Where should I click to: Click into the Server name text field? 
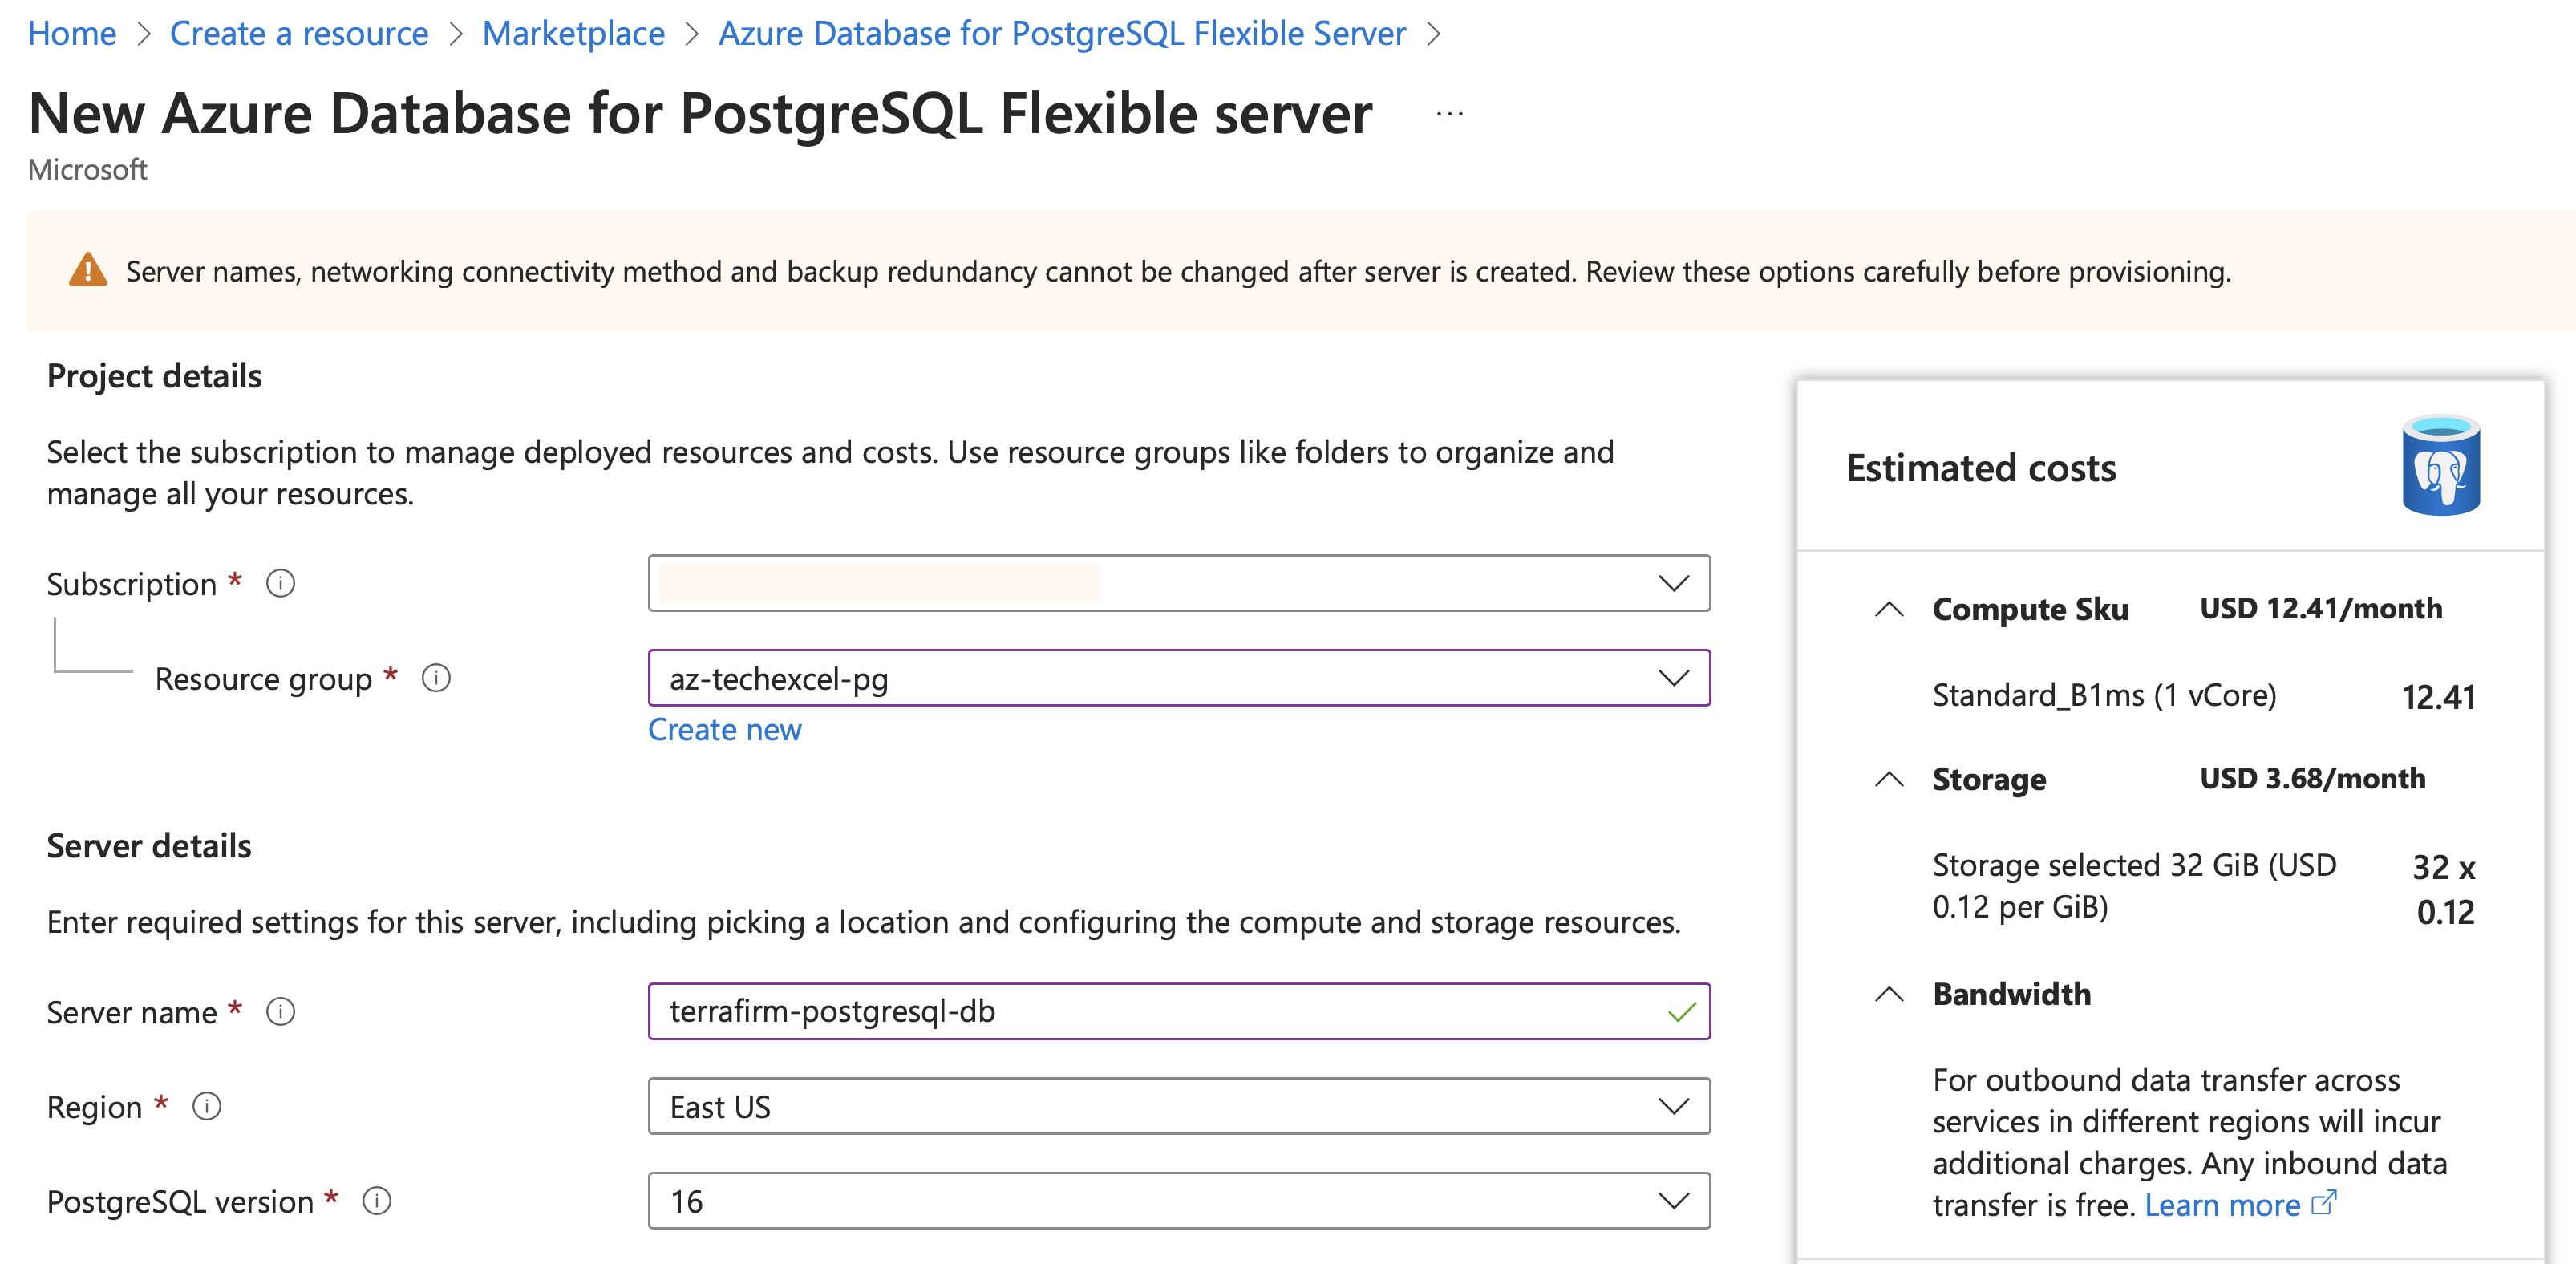coord(1150,1011)
